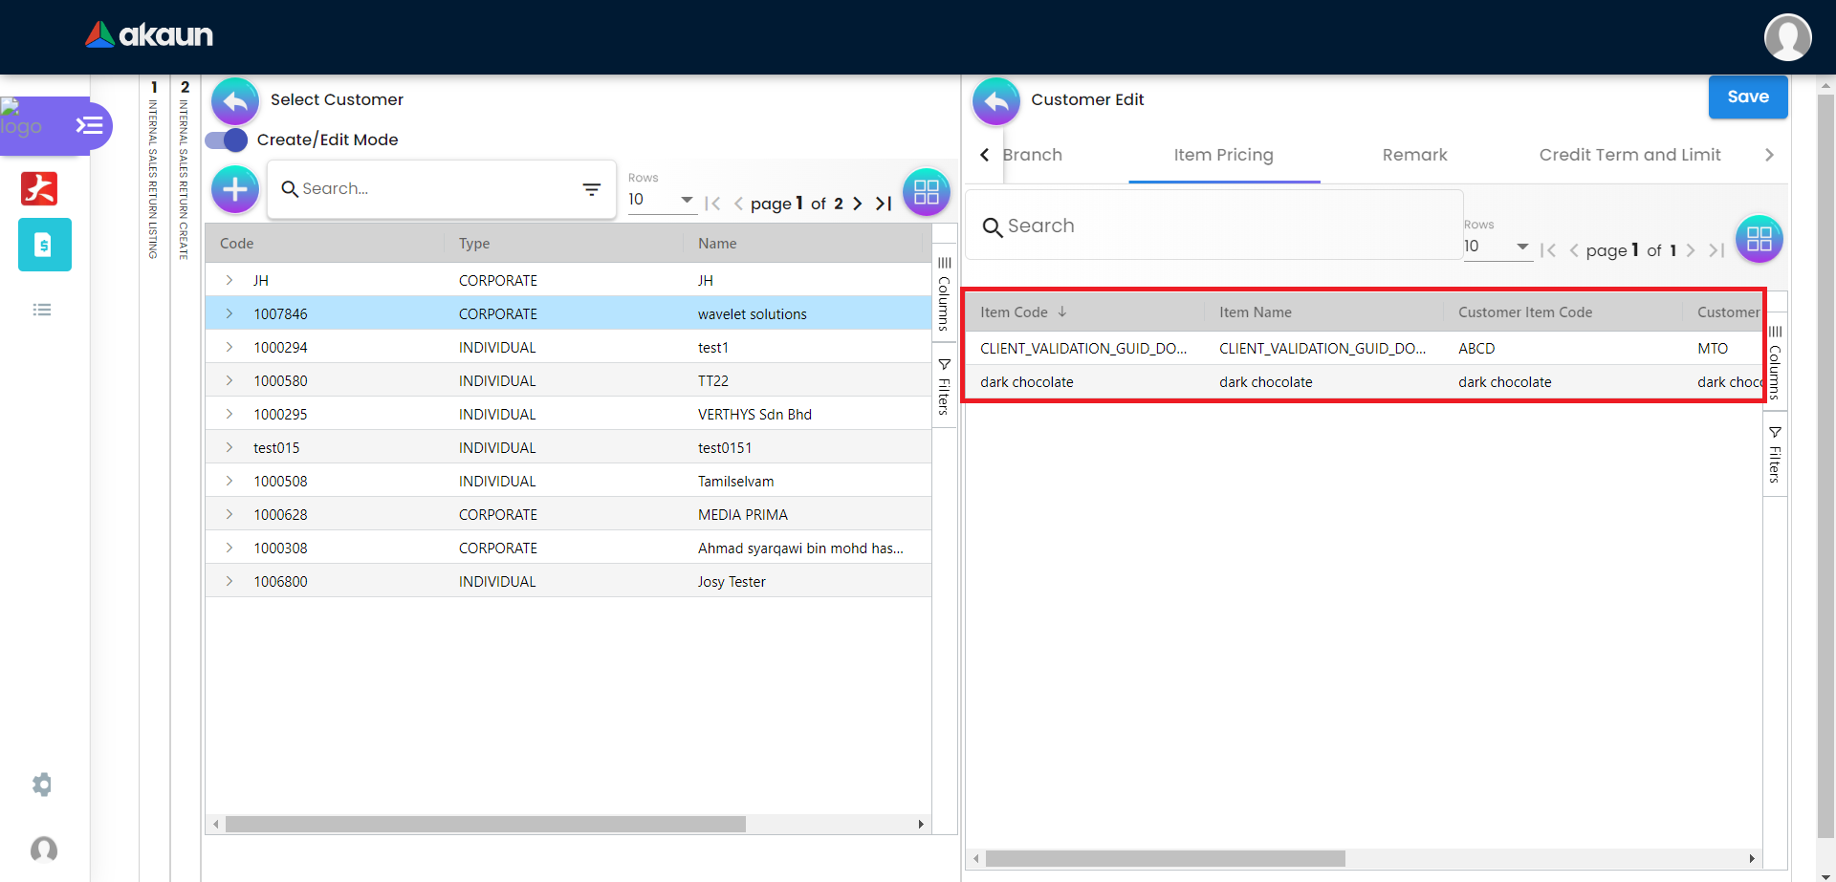
Task: Toggle the Create/Edit Mode switch
Action: point(227,140)
